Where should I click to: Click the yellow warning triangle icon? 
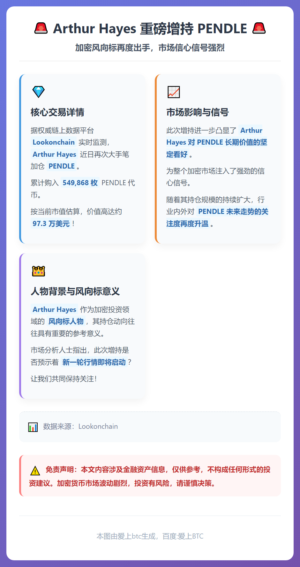35,471
